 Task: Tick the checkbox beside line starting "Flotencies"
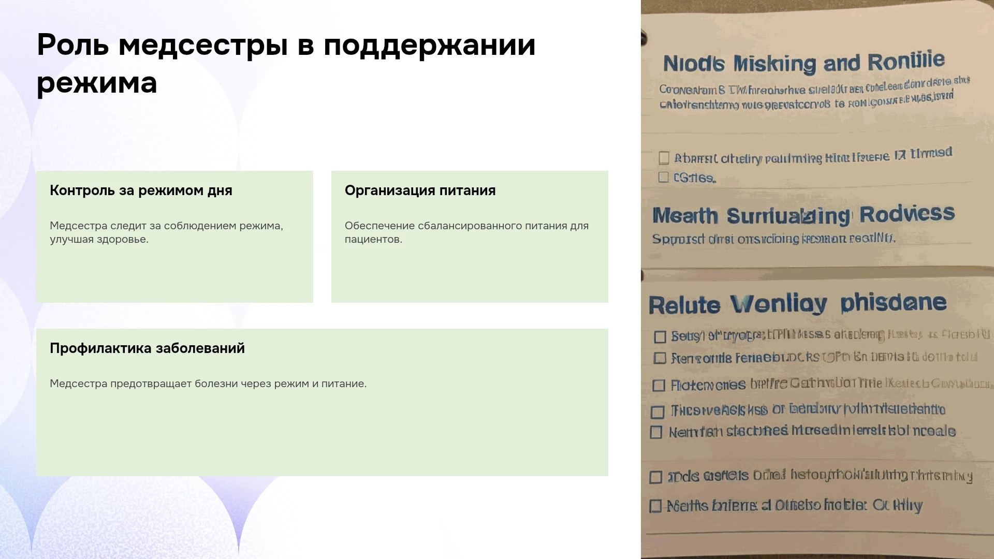click(x=659, y=386)
